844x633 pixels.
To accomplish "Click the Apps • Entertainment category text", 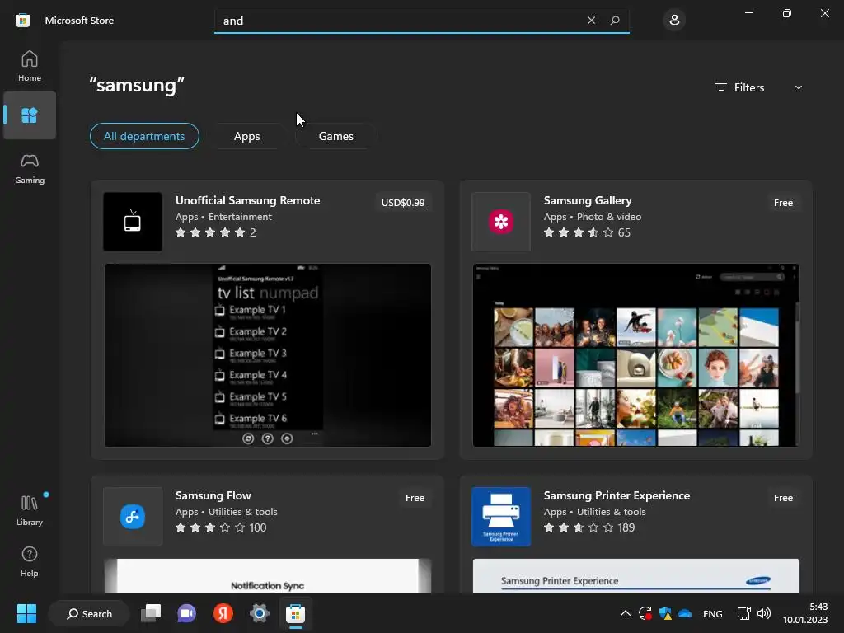I will tap(223, 217).
